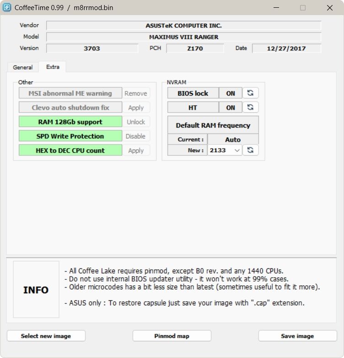Click the BIOS lock refresh icon
The width and height of the screenshot is (344, 358).
[251, 93]
